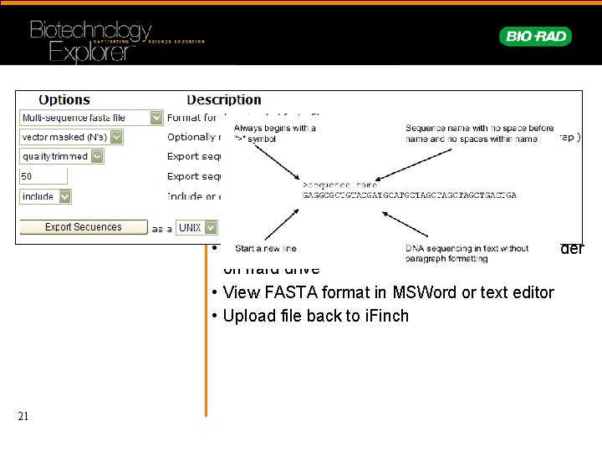The height and width of the screenshot is (451, 602).
Task: Open the quality trimmed dropdown
Action: pos(61,156)
